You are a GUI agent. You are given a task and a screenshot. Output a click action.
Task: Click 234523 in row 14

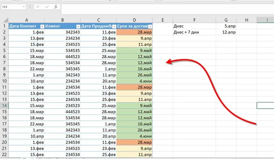coord(62,106)
